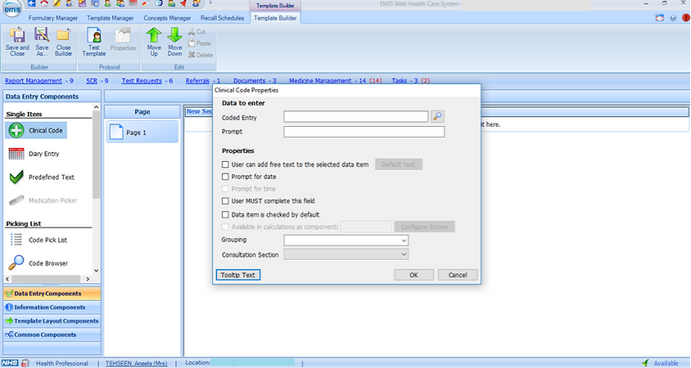Click the smartcard icon next to NHS logo
The width and height of the screenshot is (691, 368).
click(25, 363)
